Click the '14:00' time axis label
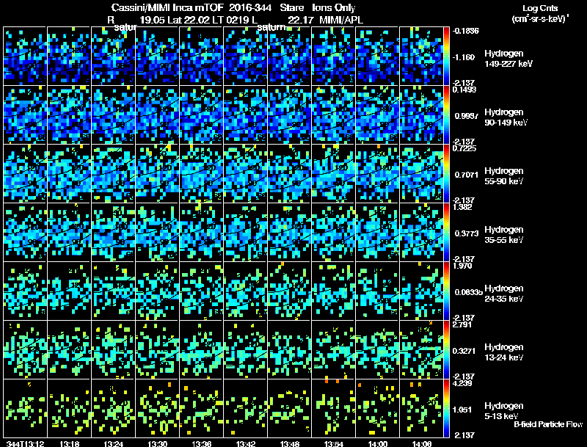 (x=378, y=443)
